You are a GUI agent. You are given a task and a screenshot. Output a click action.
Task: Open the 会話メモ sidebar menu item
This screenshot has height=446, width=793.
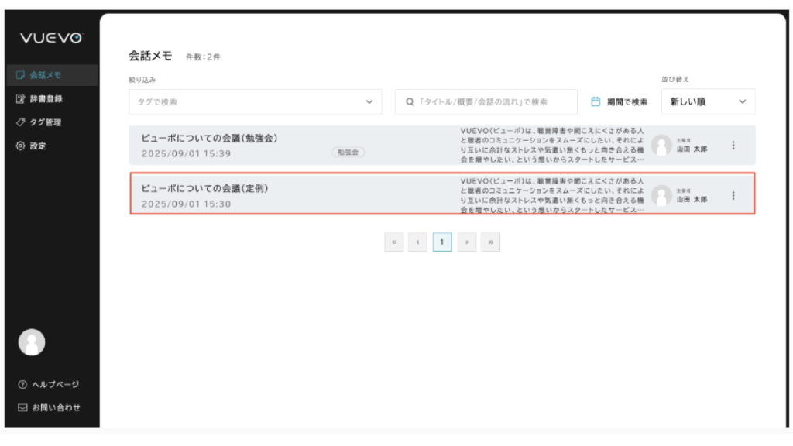[x=45, y=75]
